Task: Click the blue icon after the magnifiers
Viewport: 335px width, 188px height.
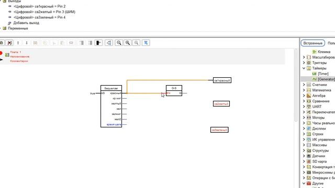Action: (146, 43)
